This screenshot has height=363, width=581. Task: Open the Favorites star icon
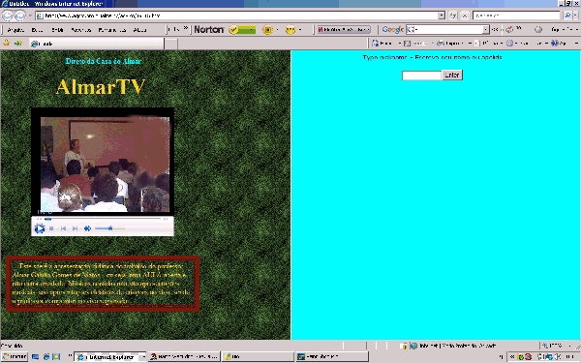7,44
